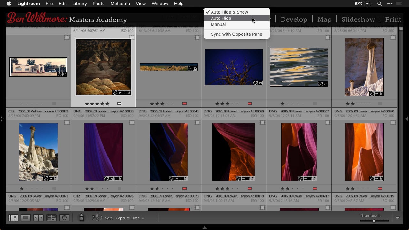
Task: Open People view (face icon)
Action: 64,218
